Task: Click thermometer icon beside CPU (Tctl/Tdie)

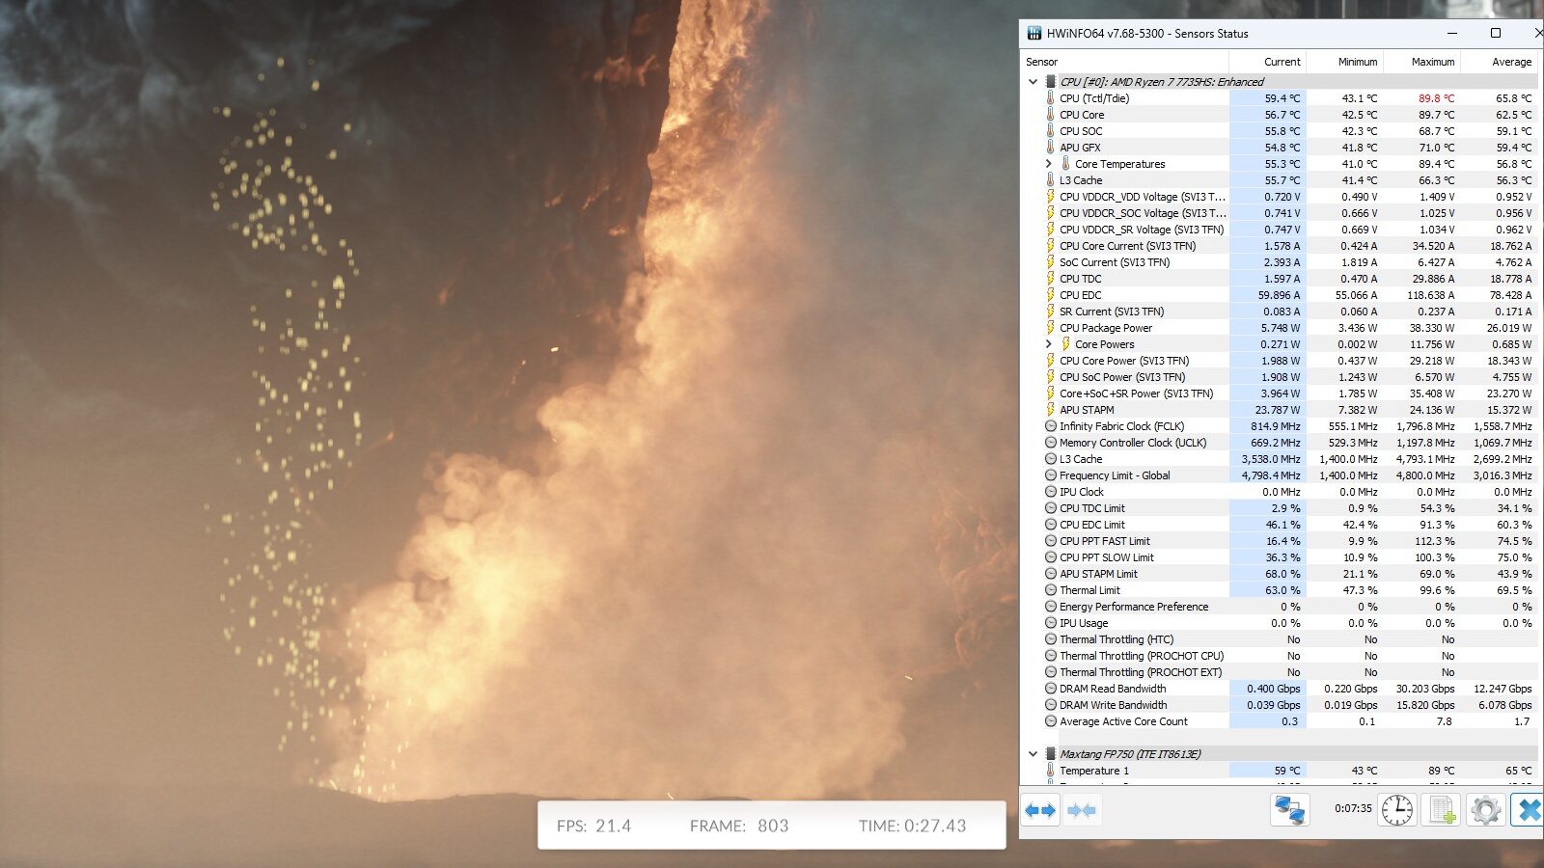Action: 1050,98
